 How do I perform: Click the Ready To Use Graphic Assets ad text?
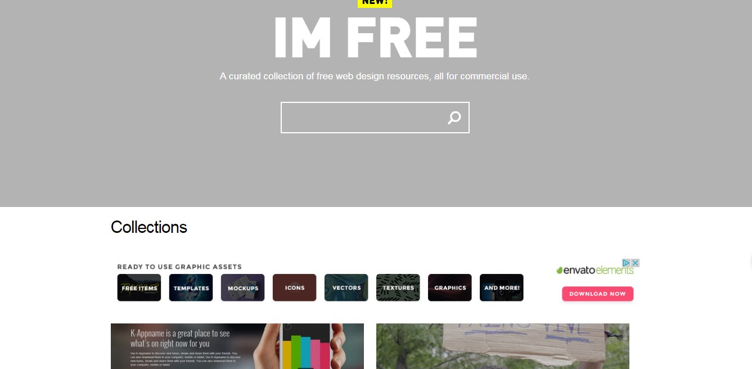tap(179, 267)
